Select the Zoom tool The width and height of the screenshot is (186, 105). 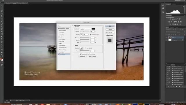pyautogui.click(x=2, y=55)
